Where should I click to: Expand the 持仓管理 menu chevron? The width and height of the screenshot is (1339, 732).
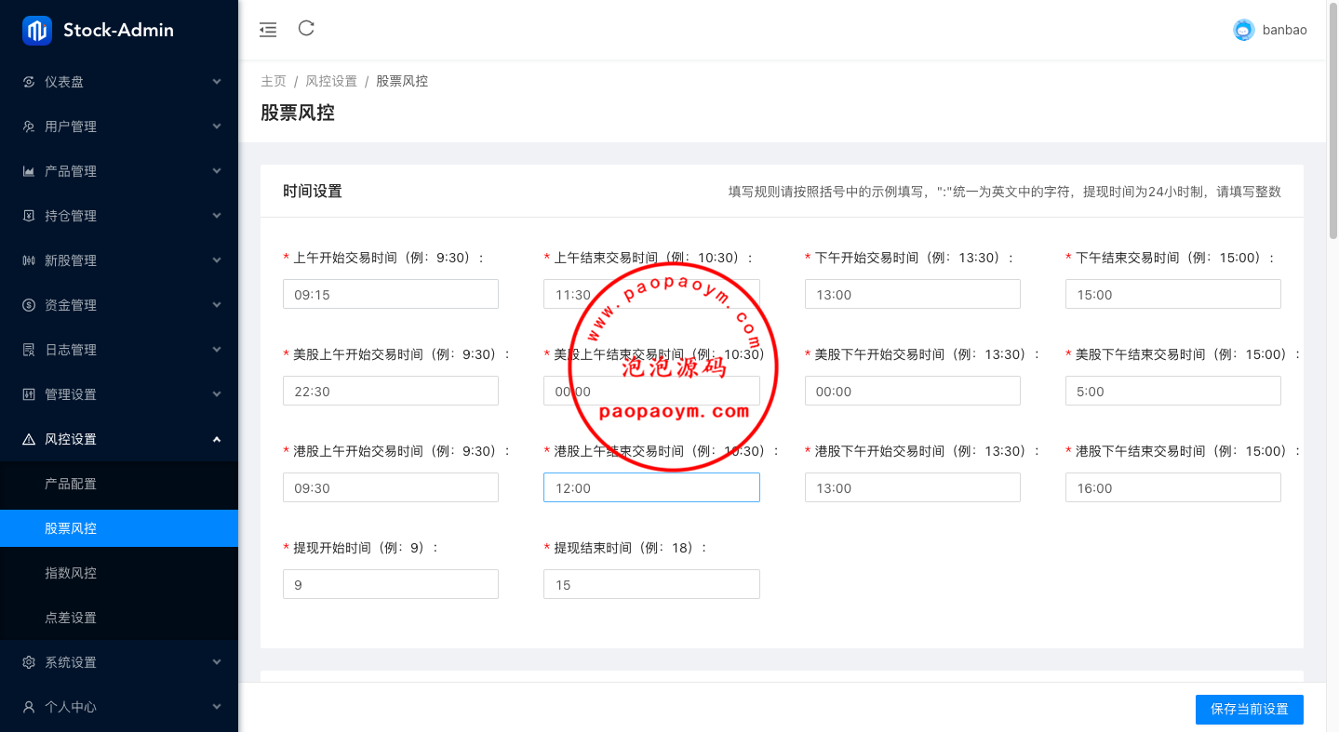coord(217,216)
